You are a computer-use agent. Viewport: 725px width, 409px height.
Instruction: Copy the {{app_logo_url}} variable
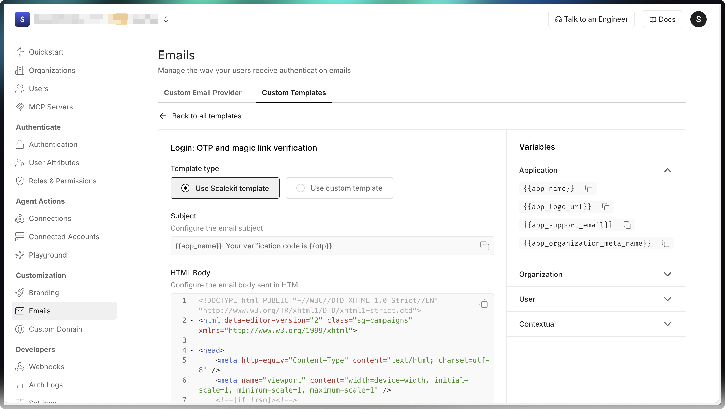coord(606,207)
